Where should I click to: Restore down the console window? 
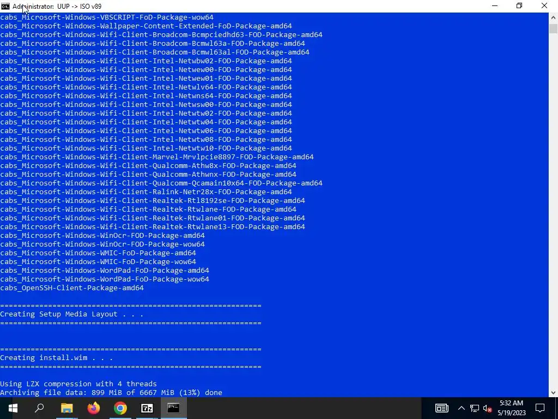(x=519, y=6)
